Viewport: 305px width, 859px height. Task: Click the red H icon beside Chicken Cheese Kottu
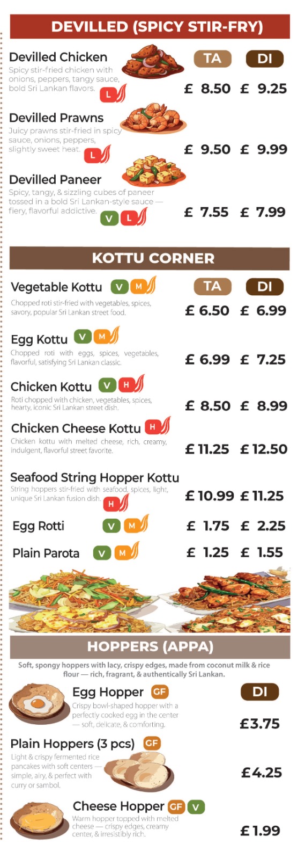(153, 427)
